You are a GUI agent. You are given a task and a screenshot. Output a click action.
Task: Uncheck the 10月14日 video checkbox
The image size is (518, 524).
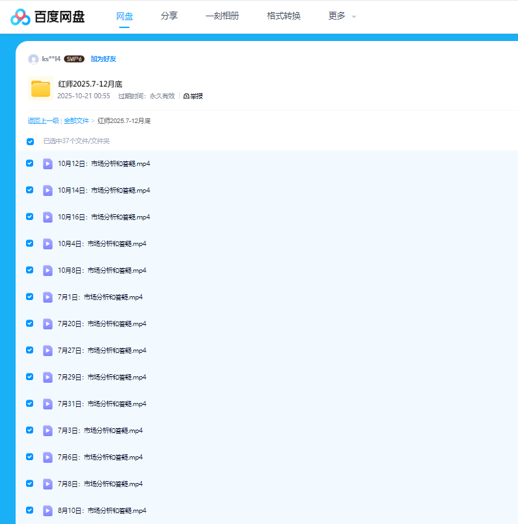coord(30,190)
